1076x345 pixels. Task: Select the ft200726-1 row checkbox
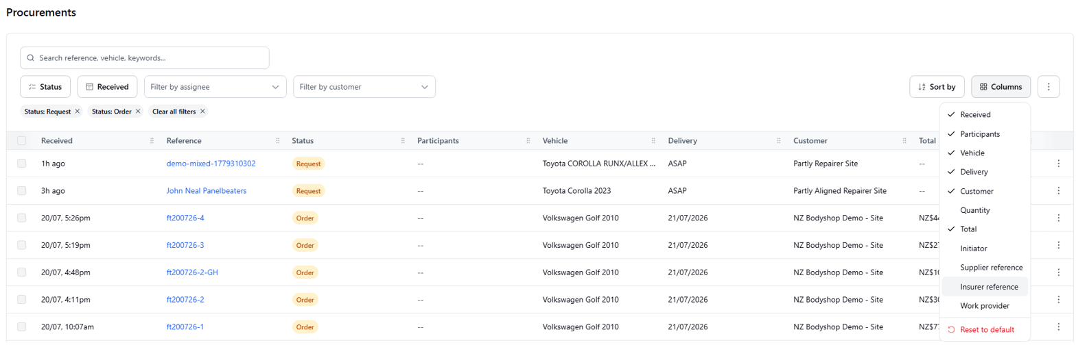click(x=22, y=327)
